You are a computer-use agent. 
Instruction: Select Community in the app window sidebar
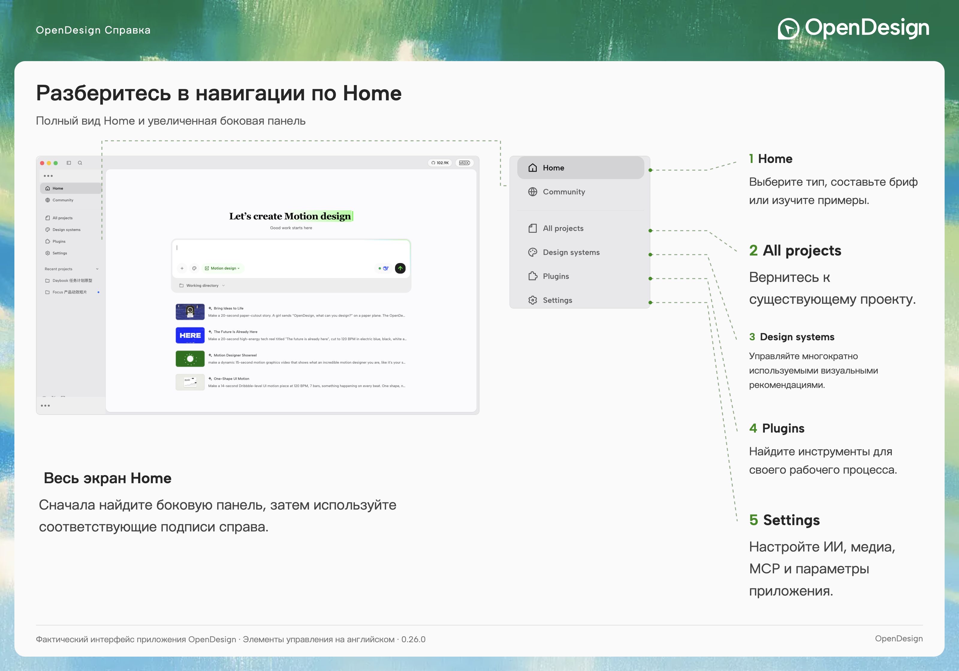click(71, 200)
